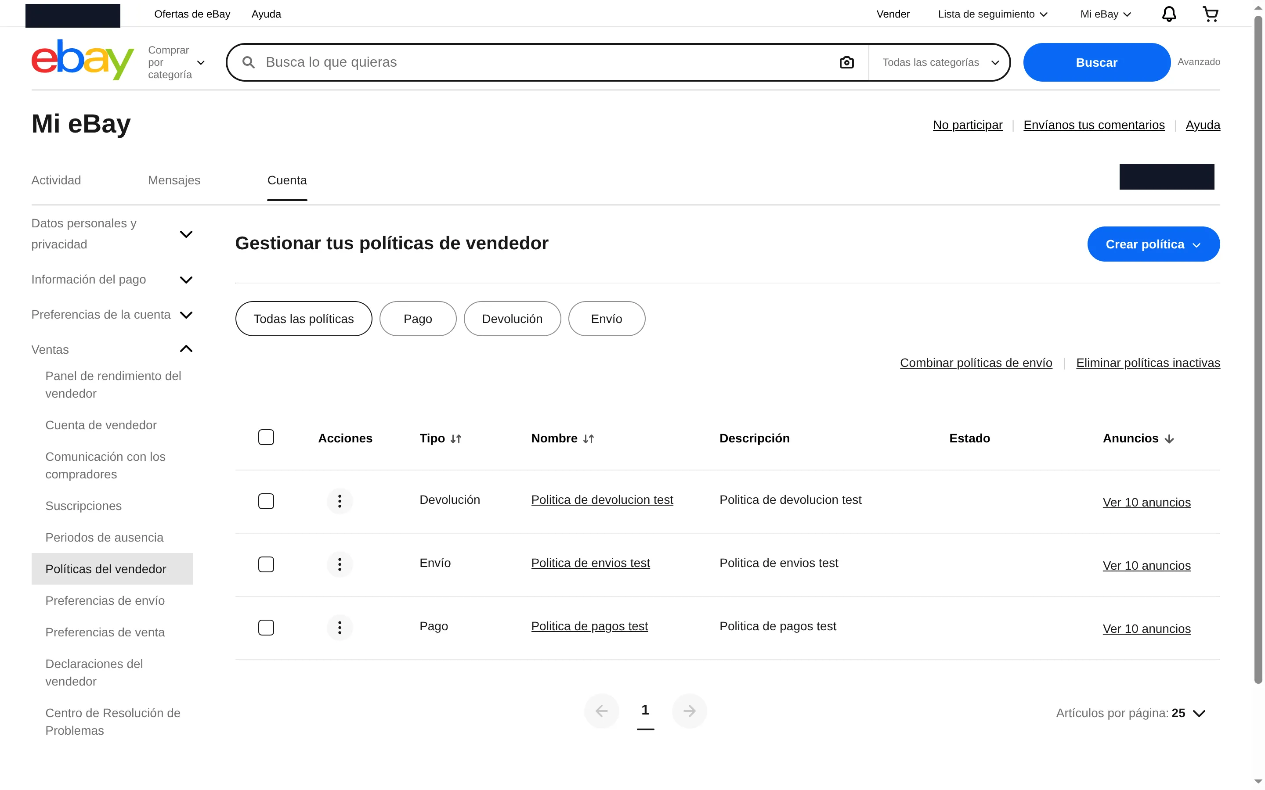Image resolution: width=1265 pixels, height=790 pixels.
Task: Click the magnifying glass search icon
Action: tap(248, 62)
